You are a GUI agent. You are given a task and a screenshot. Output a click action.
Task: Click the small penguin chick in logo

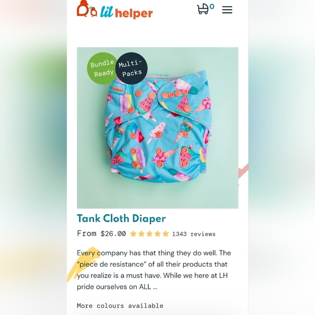[x=93, y=11]
